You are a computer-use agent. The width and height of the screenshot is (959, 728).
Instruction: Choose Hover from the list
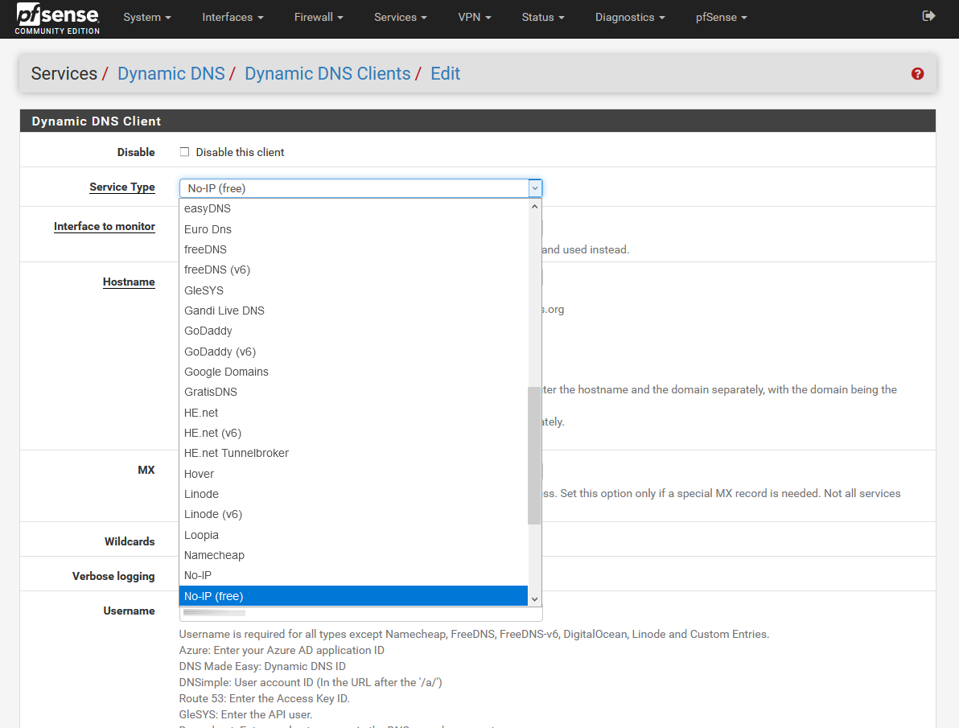point(353,474)
